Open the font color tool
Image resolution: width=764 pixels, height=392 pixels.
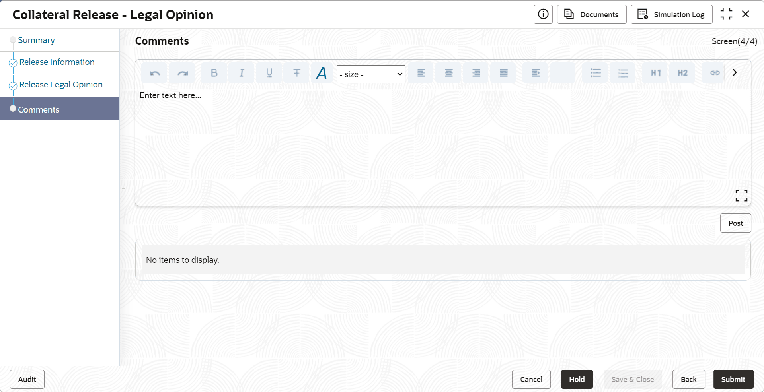coord(322,73)
